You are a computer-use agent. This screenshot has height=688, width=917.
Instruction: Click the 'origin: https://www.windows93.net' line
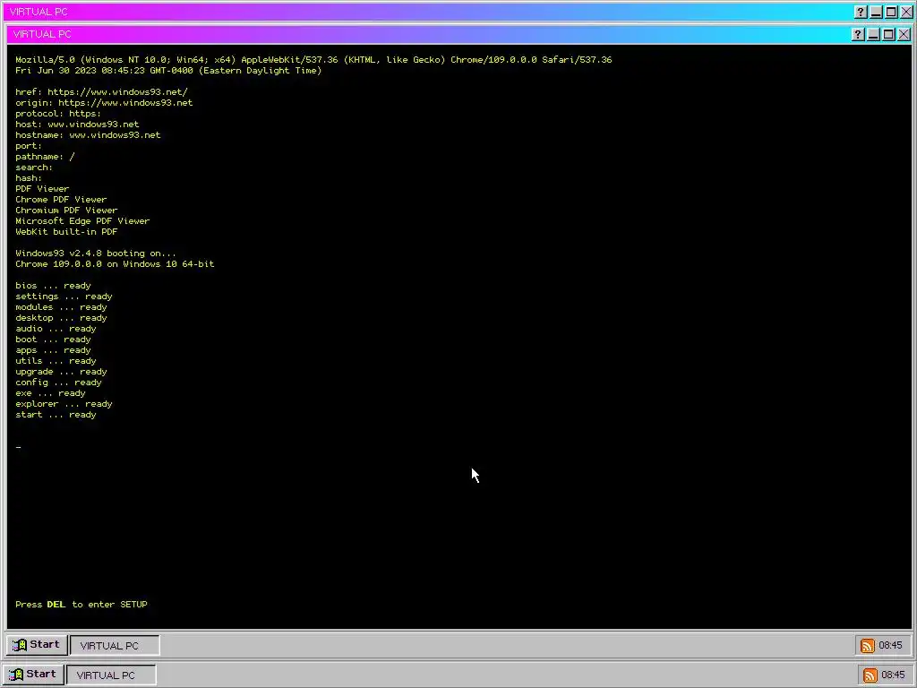click(x=104, y=102)
